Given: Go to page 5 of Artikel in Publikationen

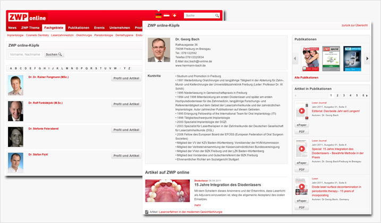Looking at the screenshot, I should pyautogui.click(x=357, y=96).
